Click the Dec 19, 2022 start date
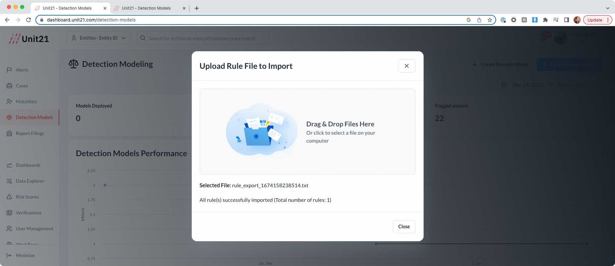Viewport: 615px width, 266px height. click(x=528, y=85)
